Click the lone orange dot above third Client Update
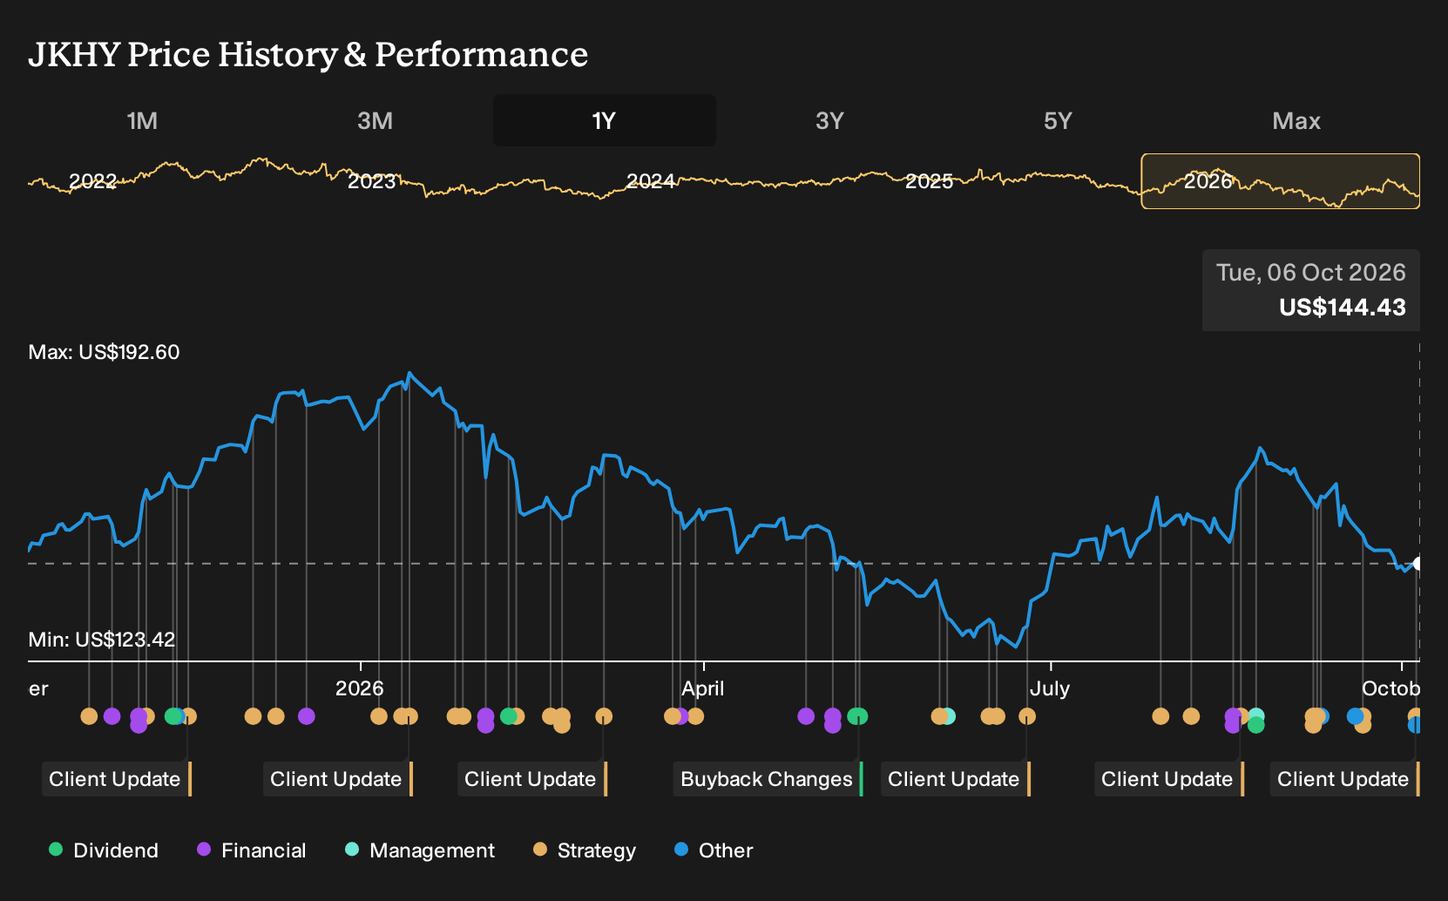This screenshot has height=901, width=1448. [x=604, y=716]
